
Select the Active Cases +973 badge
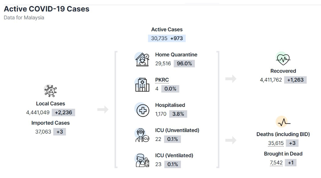[177, 39]
